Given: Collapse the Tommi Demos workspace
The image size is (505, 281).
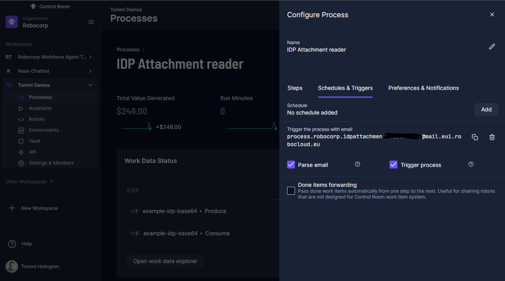Looking at the screenshot, I should [x=90, y=85].
